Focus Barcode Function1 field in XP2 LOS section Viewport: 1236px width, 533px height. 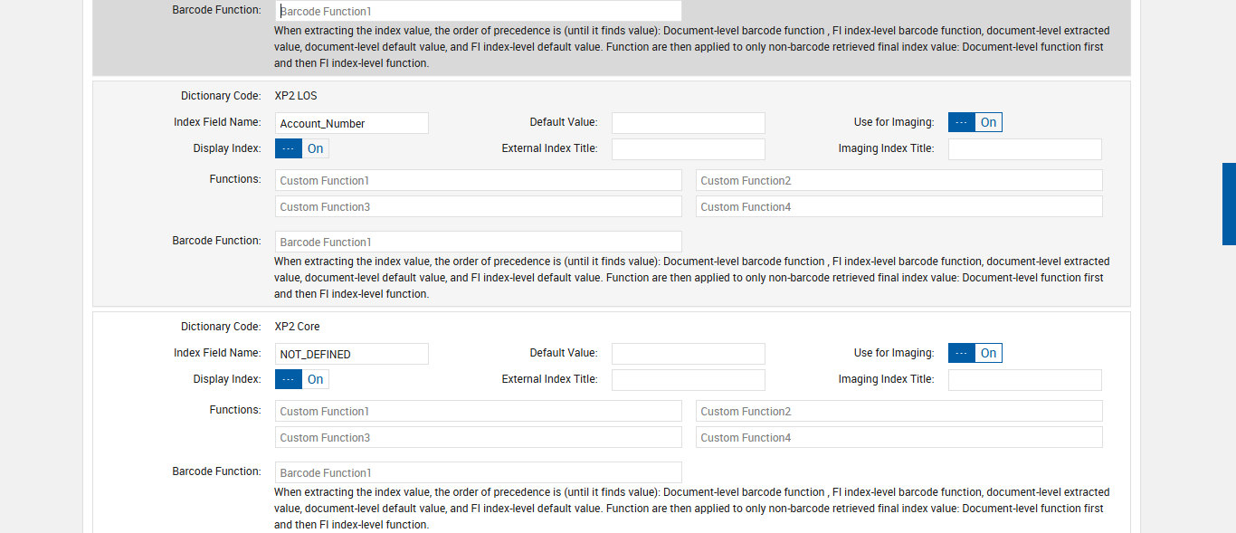pyautogui.click(x=478, y=242)
